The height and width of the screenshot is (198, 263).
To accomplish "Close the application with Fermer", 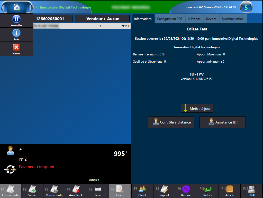I will click(x=16, y=49).
